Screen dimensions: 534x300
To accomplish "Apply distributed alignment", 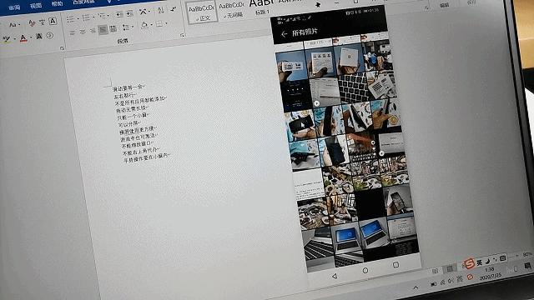I will pos(113,29).
